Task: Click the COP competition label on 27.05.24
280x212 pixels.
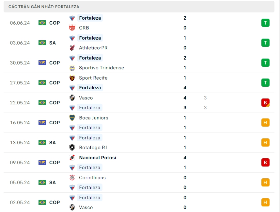Action: pyautogui.click(x=54, y=83)
